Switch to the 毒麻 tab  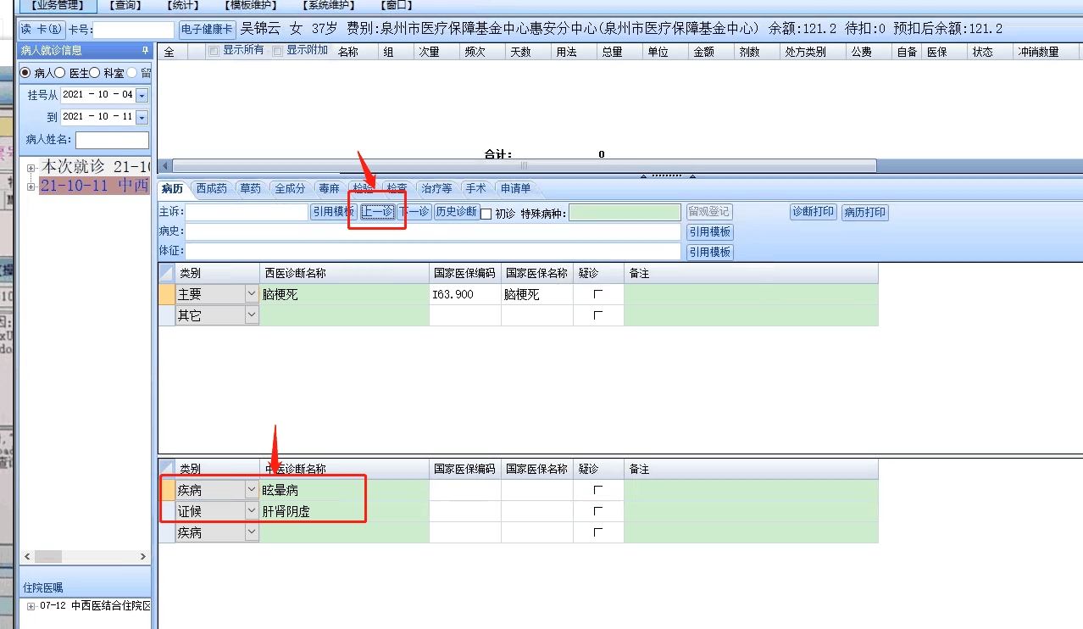(x=329, y=189)
